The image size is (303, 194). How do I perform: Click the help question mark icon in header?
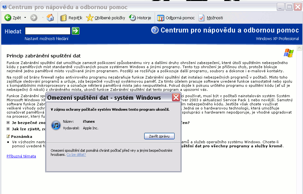coord(155,30)
